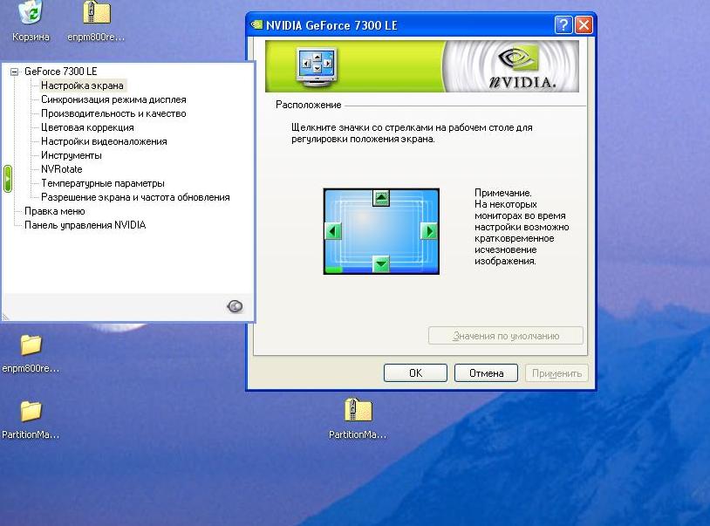Viewport: 710px width, 526px height.
Task: Open Синхронизация режима дисплея settings
Action: 113,99
